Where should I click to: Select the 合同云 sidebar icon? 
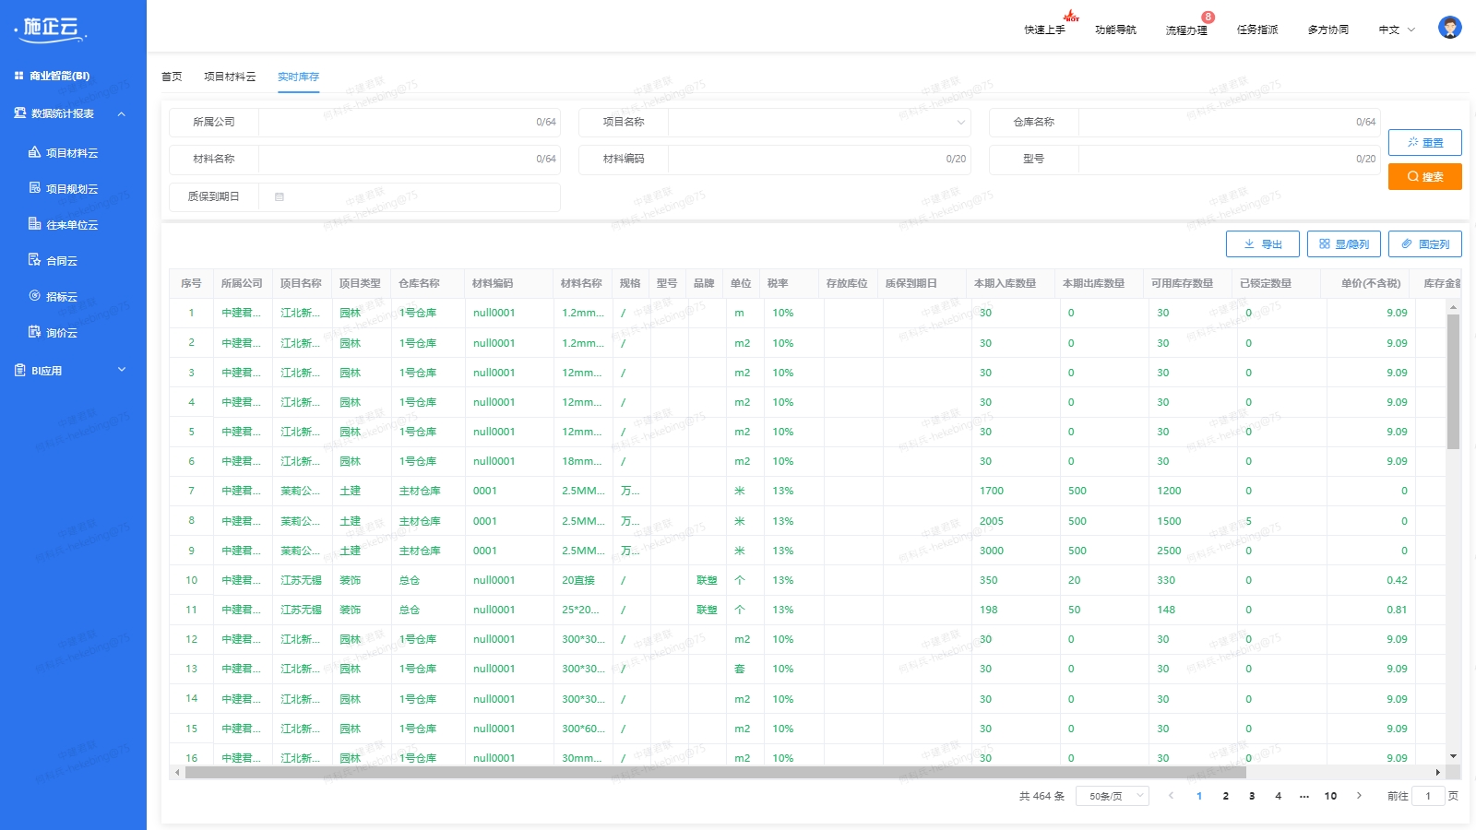34,260
